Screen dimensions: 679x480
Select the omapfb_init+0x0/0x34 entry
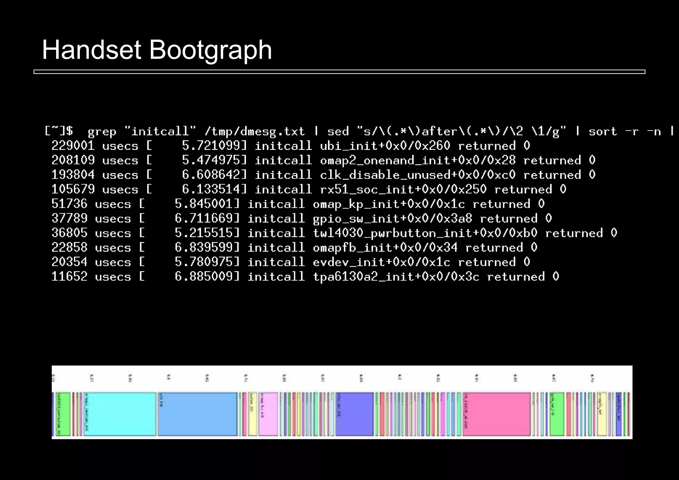(x=385, y=247)
